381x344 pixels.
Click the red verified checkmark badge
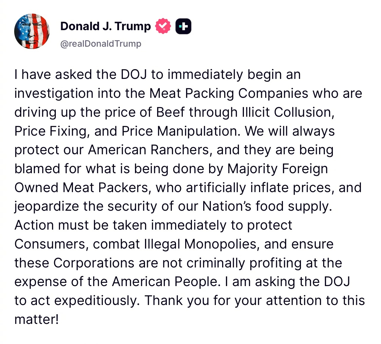(163, 26)
